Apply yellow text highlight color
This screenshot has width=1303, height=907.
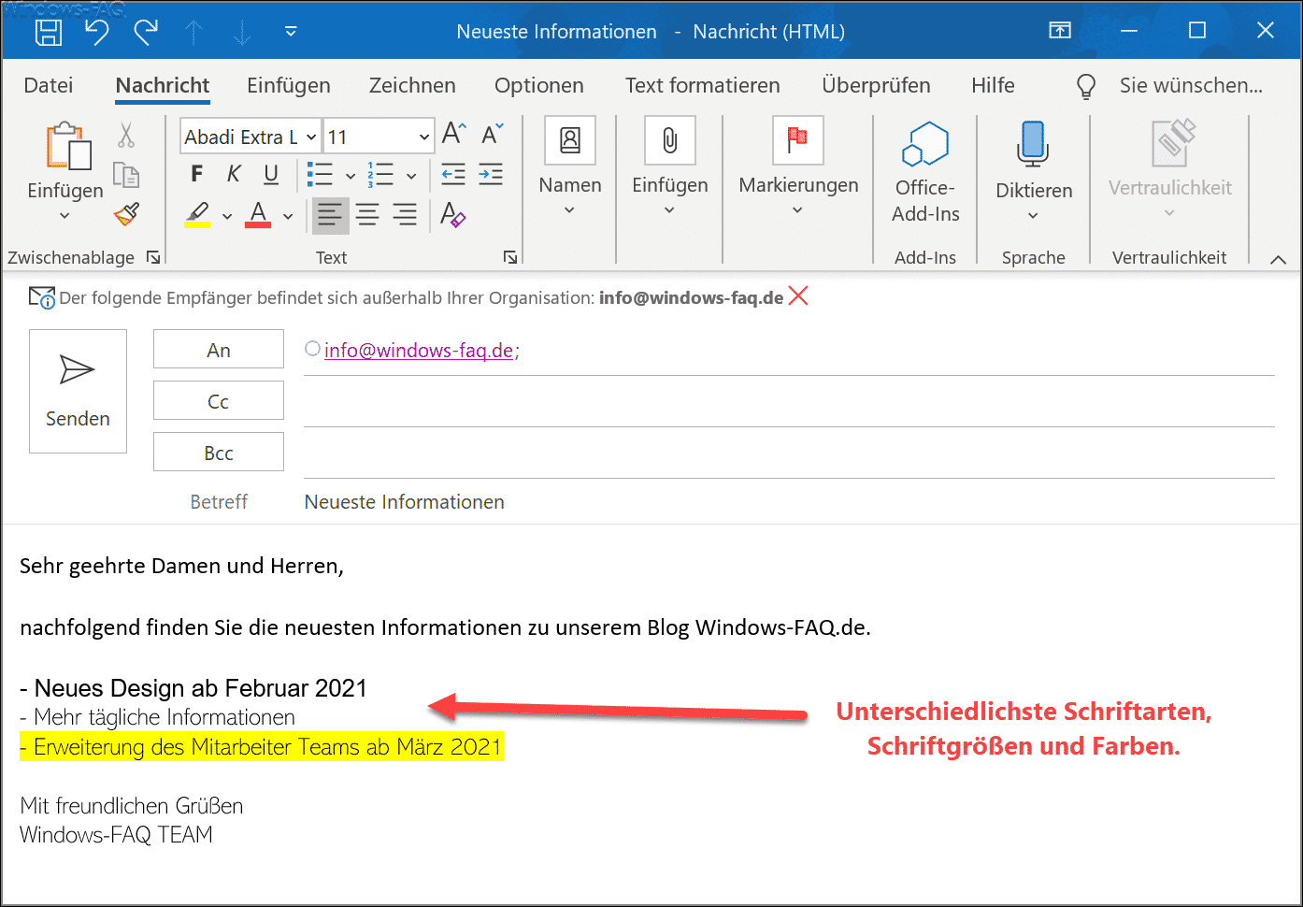point(197,215)
